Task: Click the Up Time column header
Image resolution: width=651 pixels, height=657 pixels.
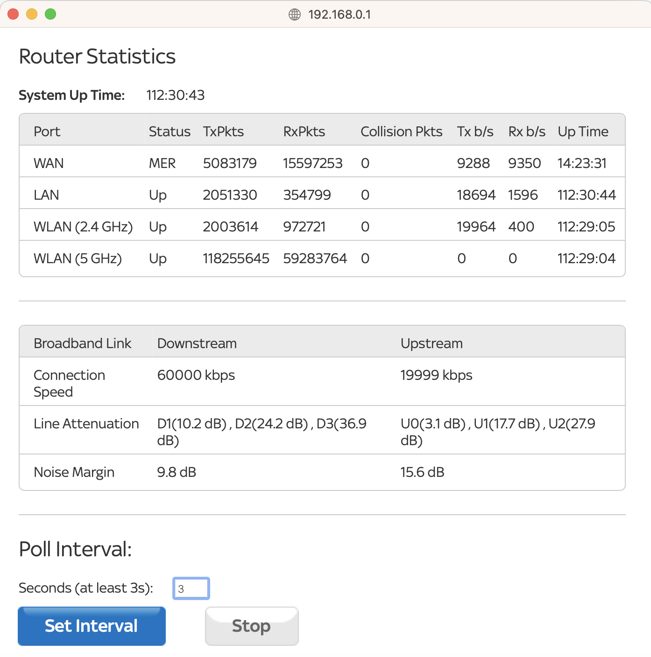Action: pyautogui.click(x=583, y=132)
